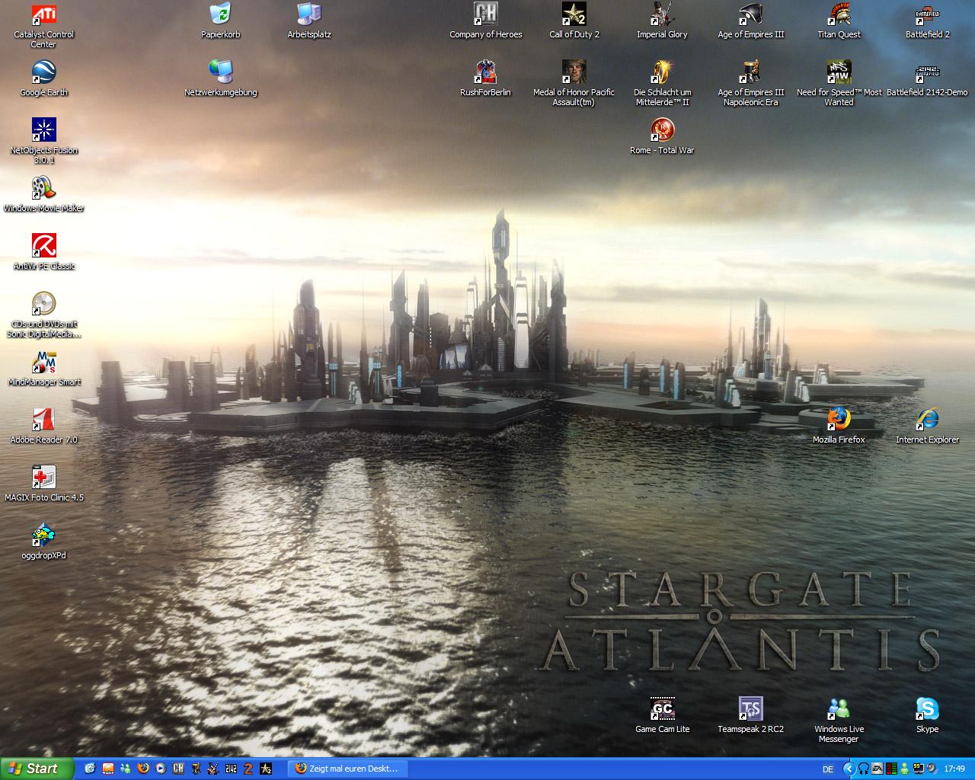Open the DE keyboard language selector
This screenshot has height=780, width=975.
coord(827,769)
